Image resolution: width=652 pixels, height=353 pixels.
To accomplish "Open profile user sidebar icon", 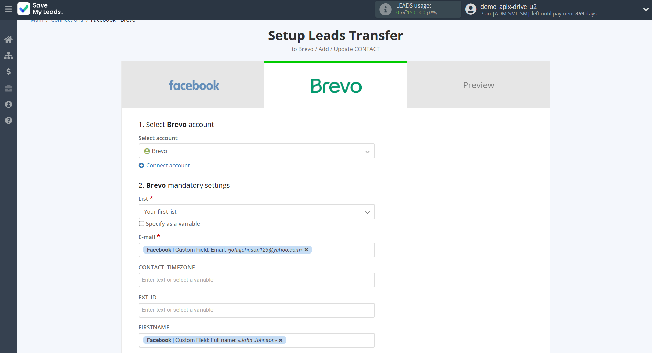I will 9,104.
